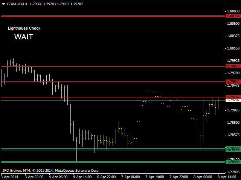Click the 4 Apr 14:00 time label
Screen dimensions: 241x180
click(x=82, y=177)
